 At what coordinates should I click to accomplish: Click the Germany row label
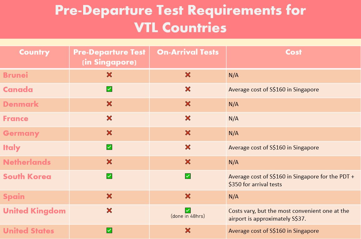click(x=21, y=133)
